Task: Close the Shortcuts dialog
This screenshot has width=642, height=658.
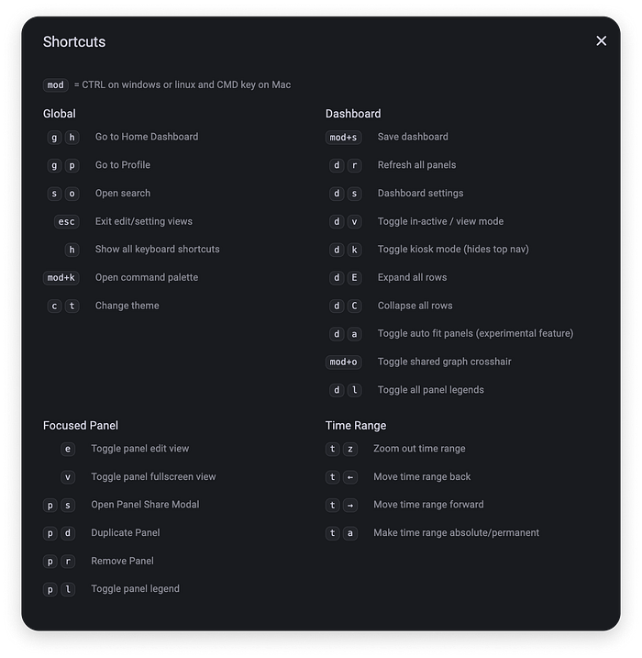Action: [x=602, y=40]
